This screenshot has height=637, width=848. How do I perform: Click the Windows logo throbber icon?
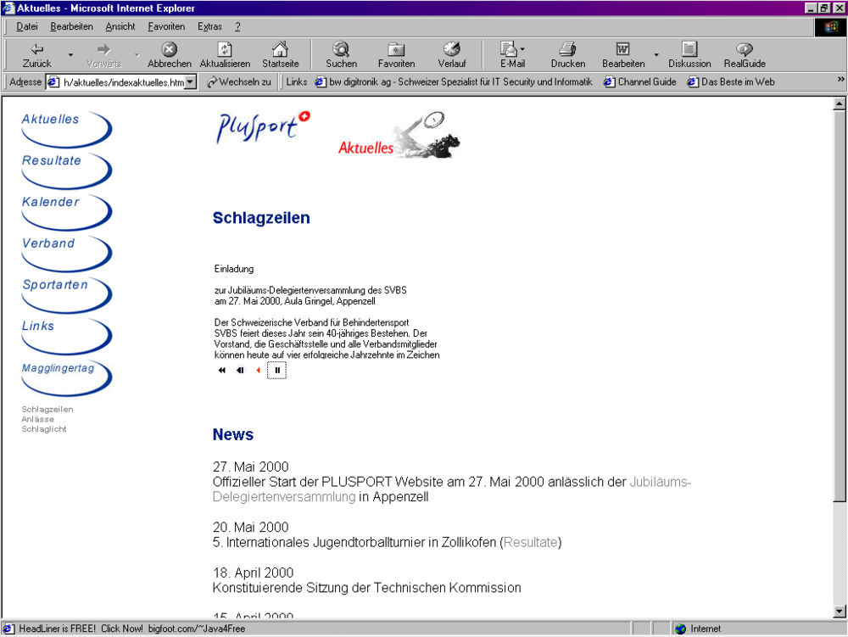click(830, 27)
